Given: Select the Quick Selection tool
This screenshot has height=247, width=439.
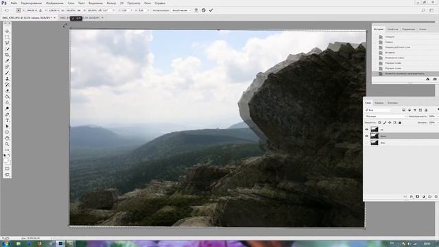Looking at the screenshot, I should [8, 49].
